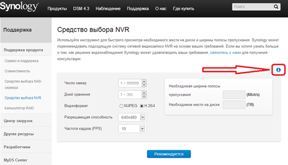Decrease Дней хранения with down arrow
This screenshot has width=288, height=165.
click(144, 96)
